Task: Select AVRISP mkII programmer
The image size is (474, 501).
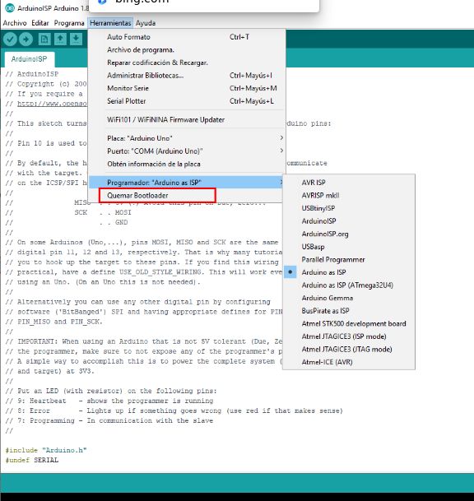Action: coord(349,196)
